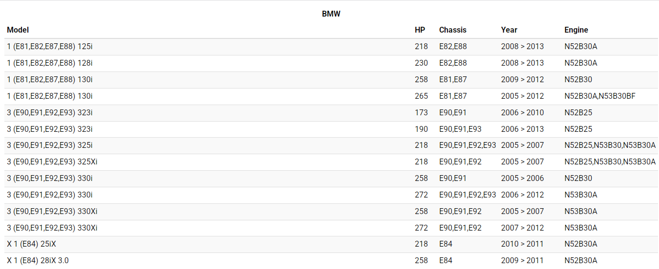The image size is (659, 269).
Task: Select the 125i model row
Action: pyautogui.click(x=50, y=47)
